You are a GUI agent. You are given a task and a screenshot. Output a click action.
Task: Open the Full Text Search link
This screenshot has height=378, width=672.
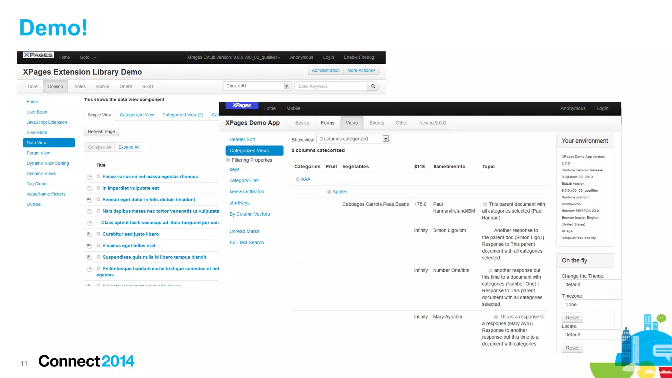tap(246, 242)
